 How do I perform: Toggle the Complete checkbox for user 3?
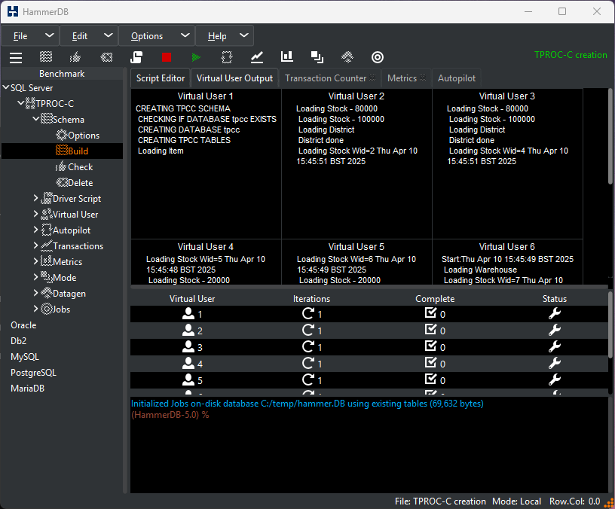(x=430, y=346)
